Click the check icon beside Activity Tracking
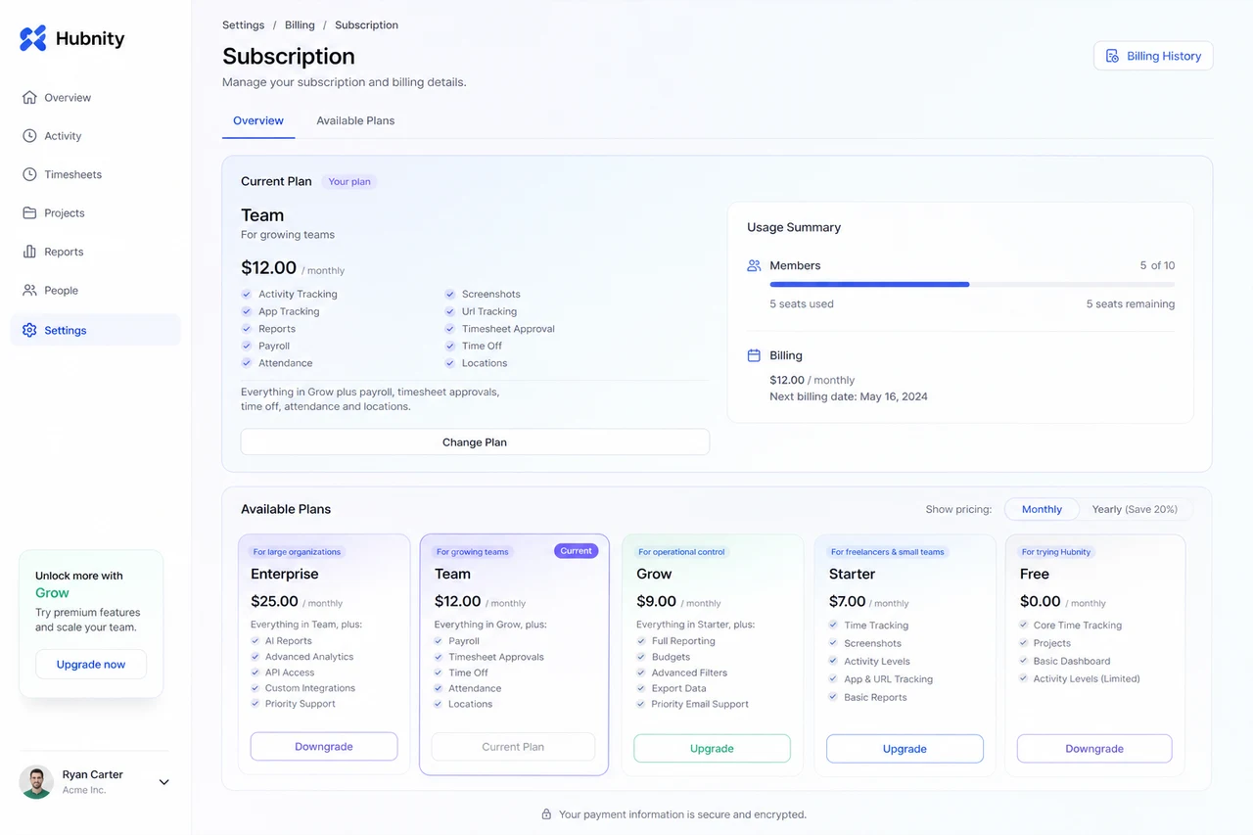The width and height of the screenshot is (1253, 835). [x=247, y=294]
